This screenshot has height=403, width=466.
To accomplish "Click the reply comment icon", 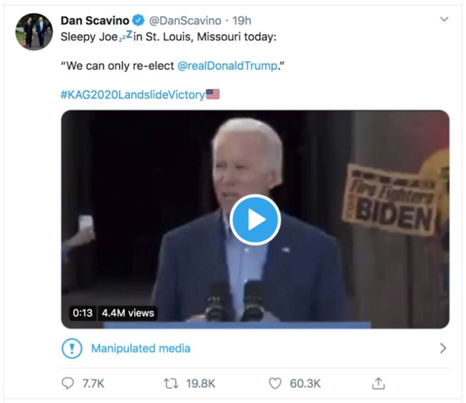I will (68, 383).
